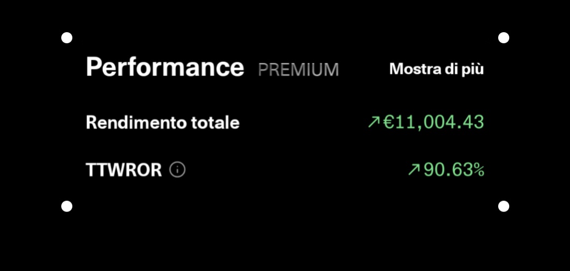Select the top-right white corner handle

pos(503,38)
